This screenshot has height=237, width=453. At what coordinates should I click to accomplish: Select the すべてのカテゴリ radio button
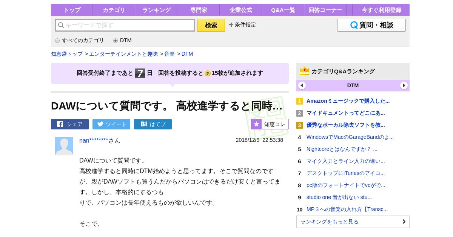pos(57,41)
